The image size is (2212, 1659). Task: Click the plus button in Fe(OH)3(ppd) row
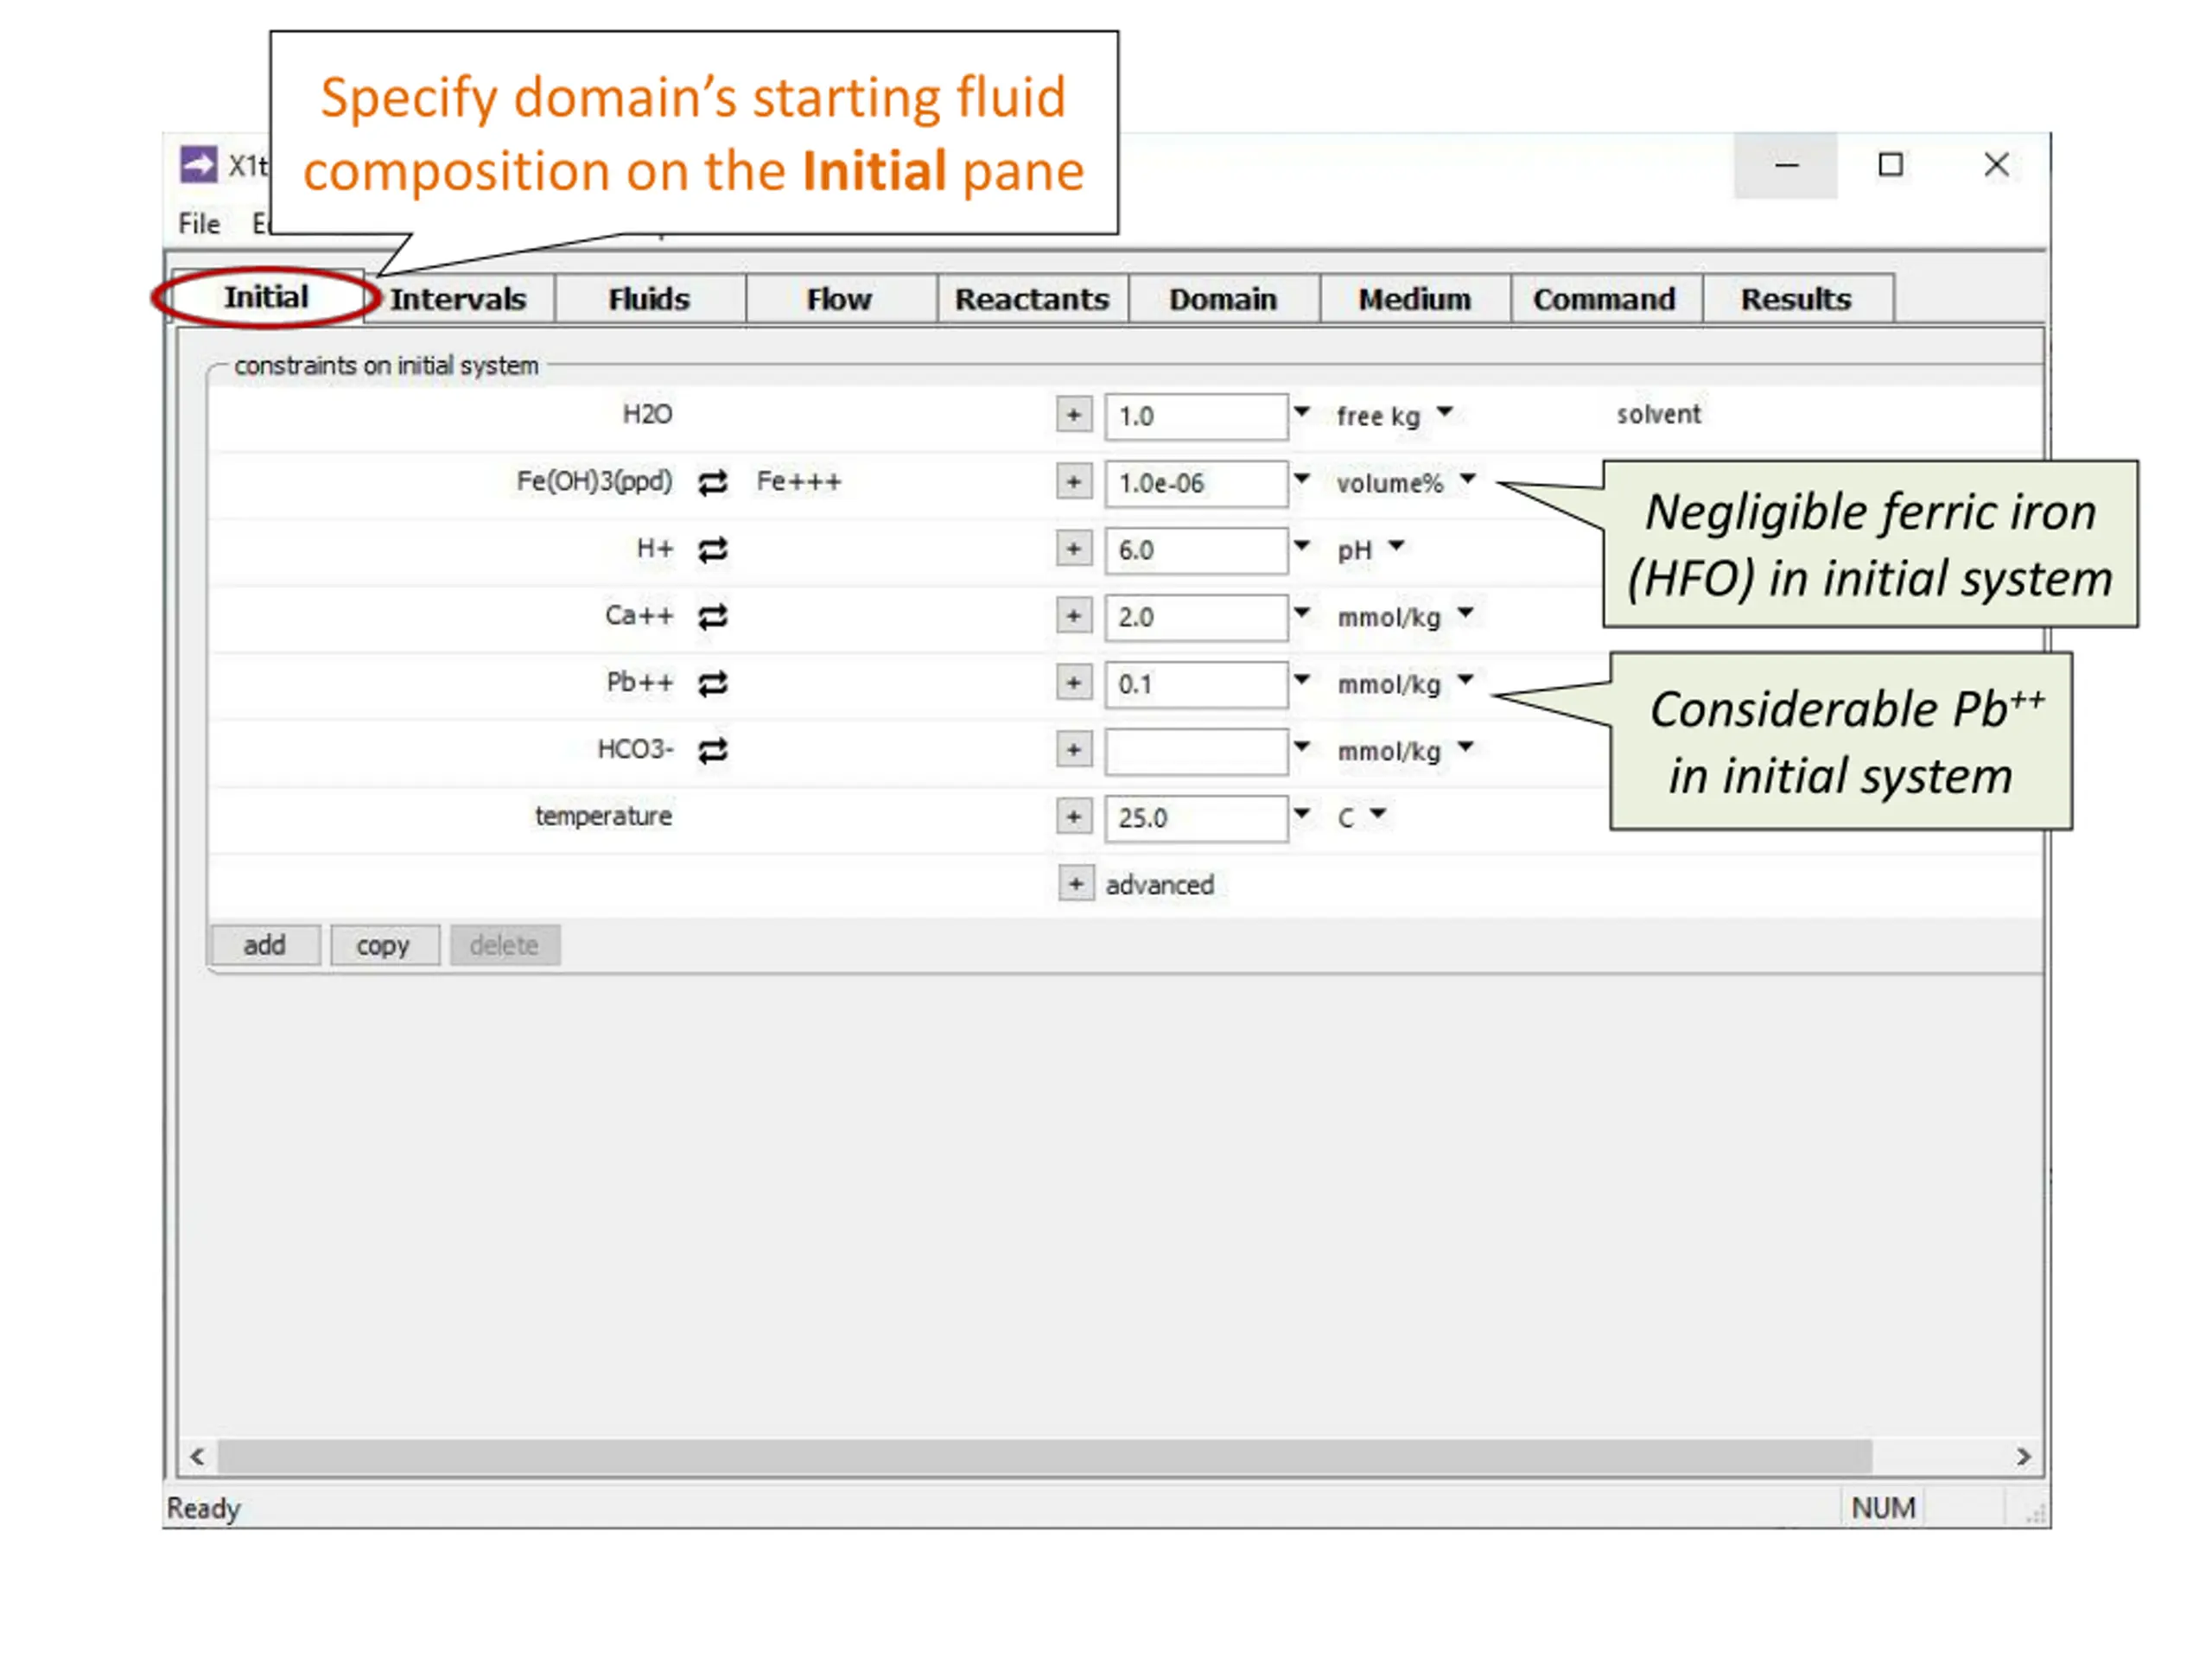[1074, 482]
